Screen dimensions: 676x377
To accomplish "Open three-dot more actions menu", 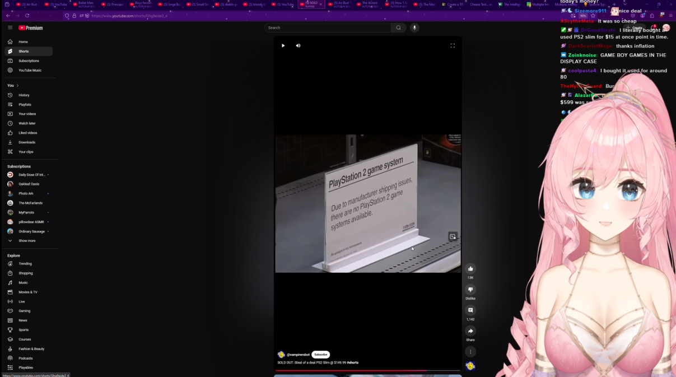I will click(x=470, y=352).
